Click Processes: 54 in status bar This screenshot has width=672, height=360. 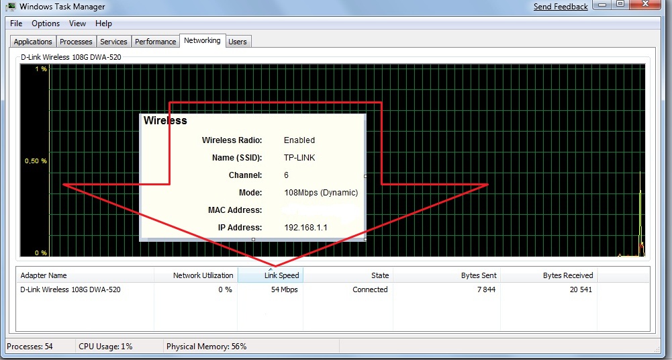tap(30, 347)
